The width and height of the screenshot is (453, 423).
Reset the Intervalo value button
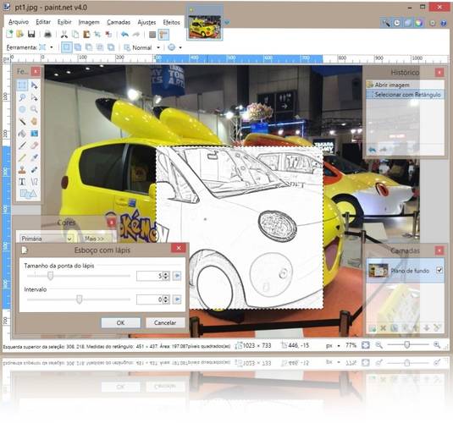click(177, 299)
